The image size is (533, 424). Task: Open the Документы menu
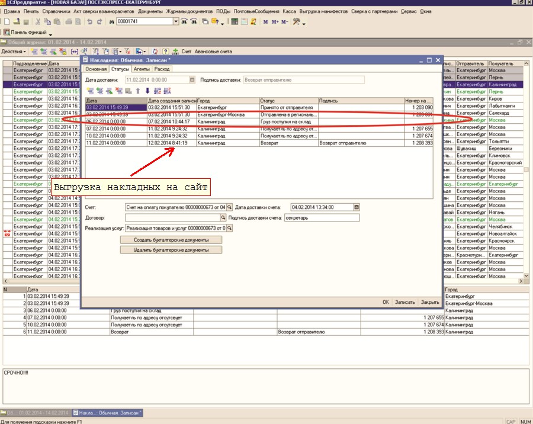click(x=150, y=11)
